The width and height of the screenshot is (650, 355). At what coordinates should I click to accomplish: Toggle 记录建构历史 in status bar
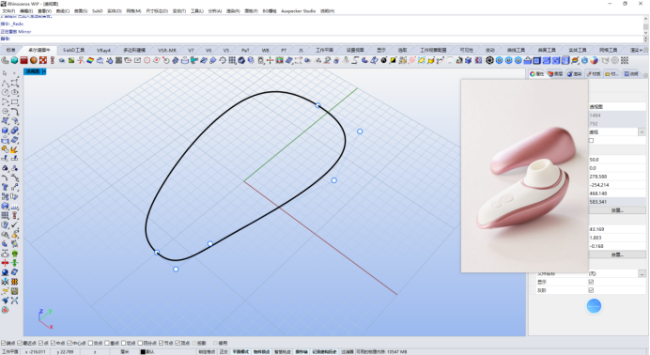[324, 351]
